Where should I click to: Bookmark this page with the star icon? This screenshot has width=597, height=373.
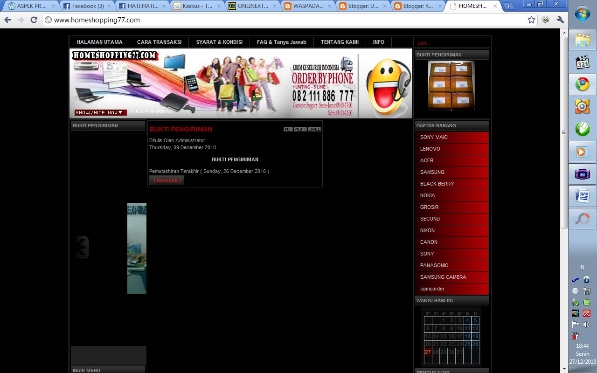coord(531,20)
